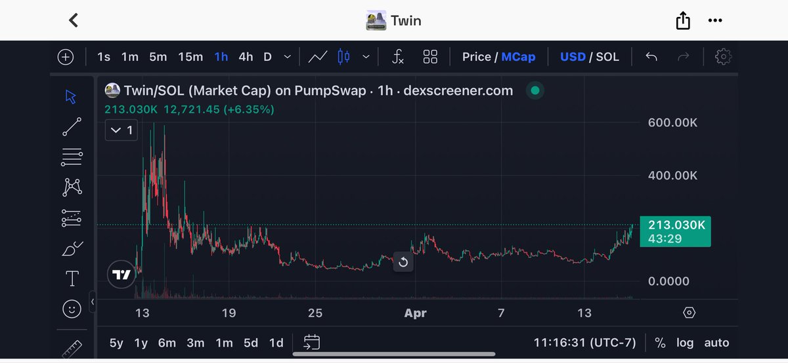Select the 1s interval
Screen dimensions: 788x363
tap(104, 57)
